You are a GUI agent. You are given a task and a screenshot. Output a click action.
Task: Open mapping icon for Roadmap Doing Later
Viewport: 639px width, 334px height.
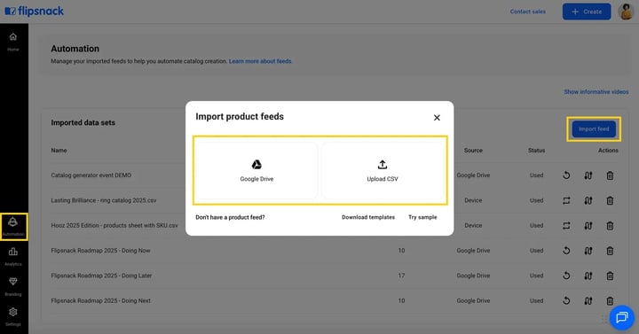click(588, 276)
